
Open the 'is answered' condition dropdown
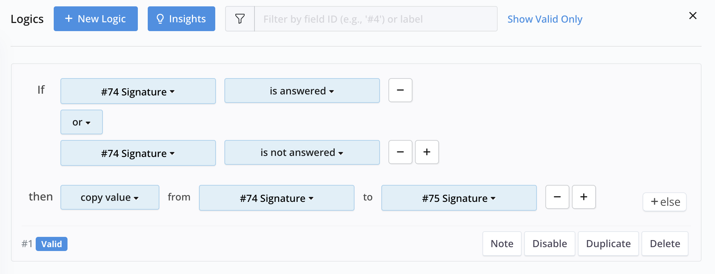(x=302, y=91)
